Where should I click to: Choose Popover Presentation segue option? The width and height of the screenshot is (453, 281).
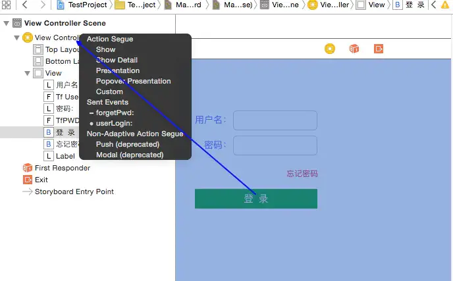click(x=133, y=81)
